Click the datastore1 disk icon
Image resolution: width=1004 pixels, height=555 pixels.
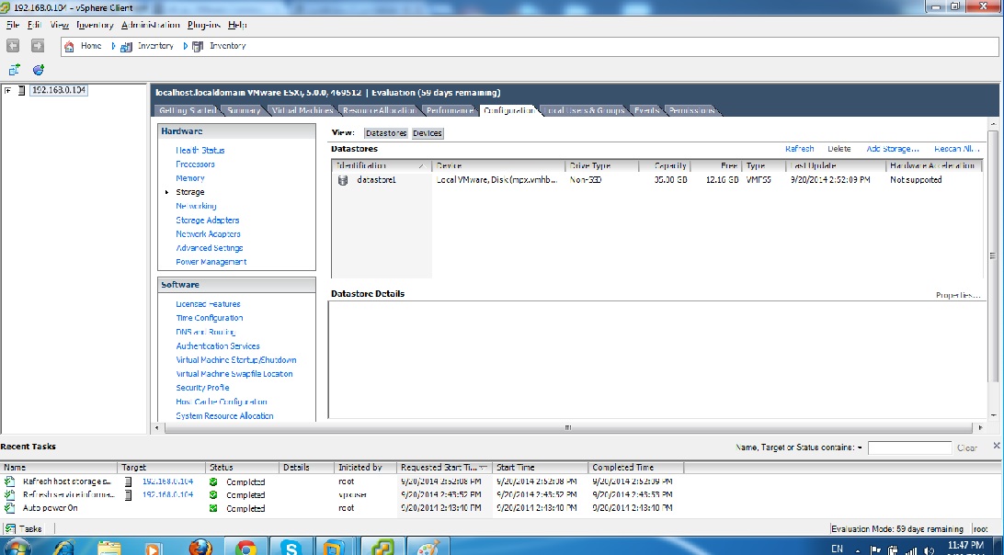click(343, 180)
